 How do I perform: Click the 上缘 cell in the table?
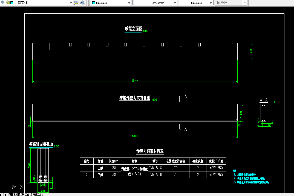click(100, 168)
